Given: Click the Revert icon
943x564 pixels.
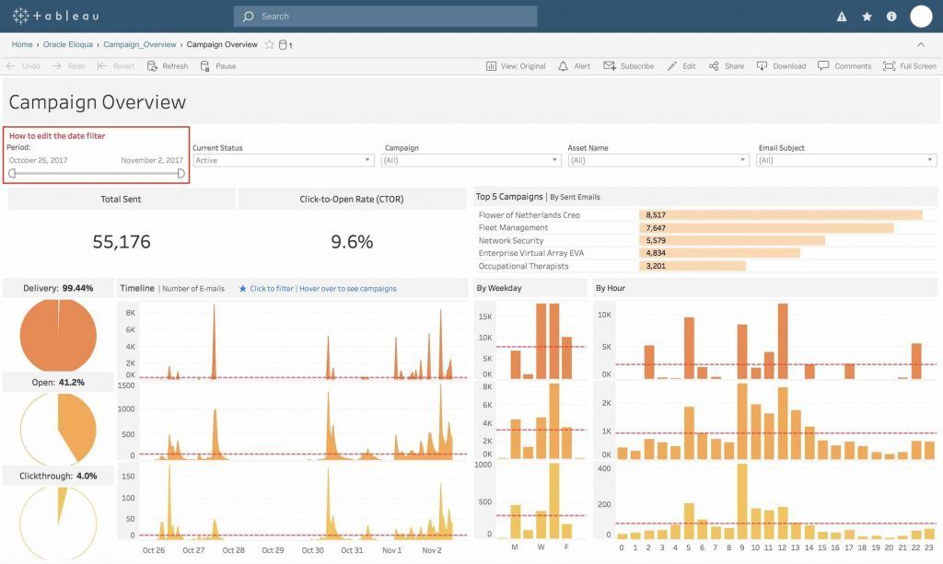Looking at the screenshot, I should (x=102, y=66).
